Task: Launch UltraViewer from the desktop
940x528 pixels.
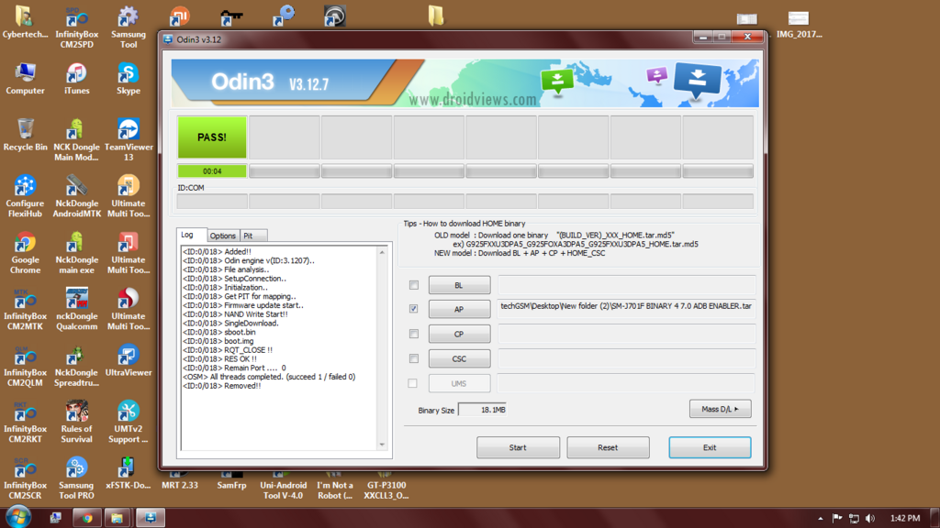Action: pos(129,360)
